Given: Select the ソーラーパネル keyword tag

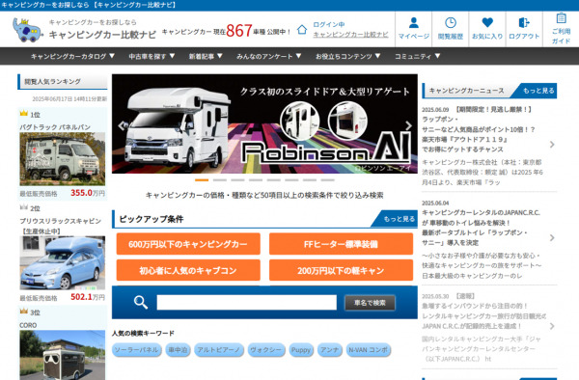Looking at the screenshot, I should tap(137, 350).
